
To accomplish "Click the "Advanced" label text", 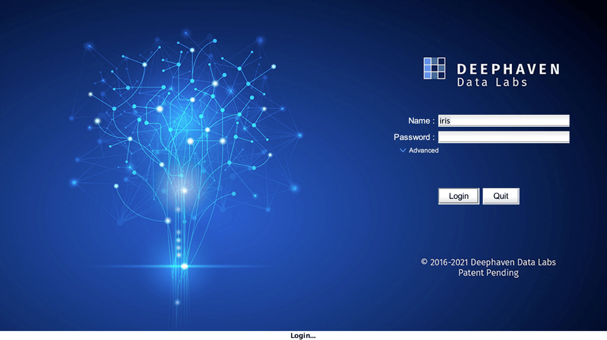I will (424, 150).
